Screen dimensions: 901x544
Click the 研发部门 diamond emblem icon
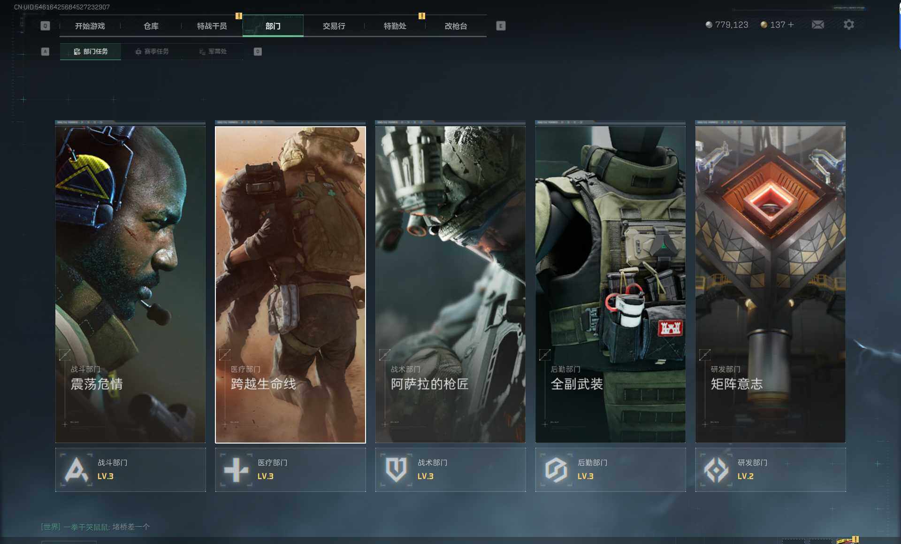(x=716, y=469)
